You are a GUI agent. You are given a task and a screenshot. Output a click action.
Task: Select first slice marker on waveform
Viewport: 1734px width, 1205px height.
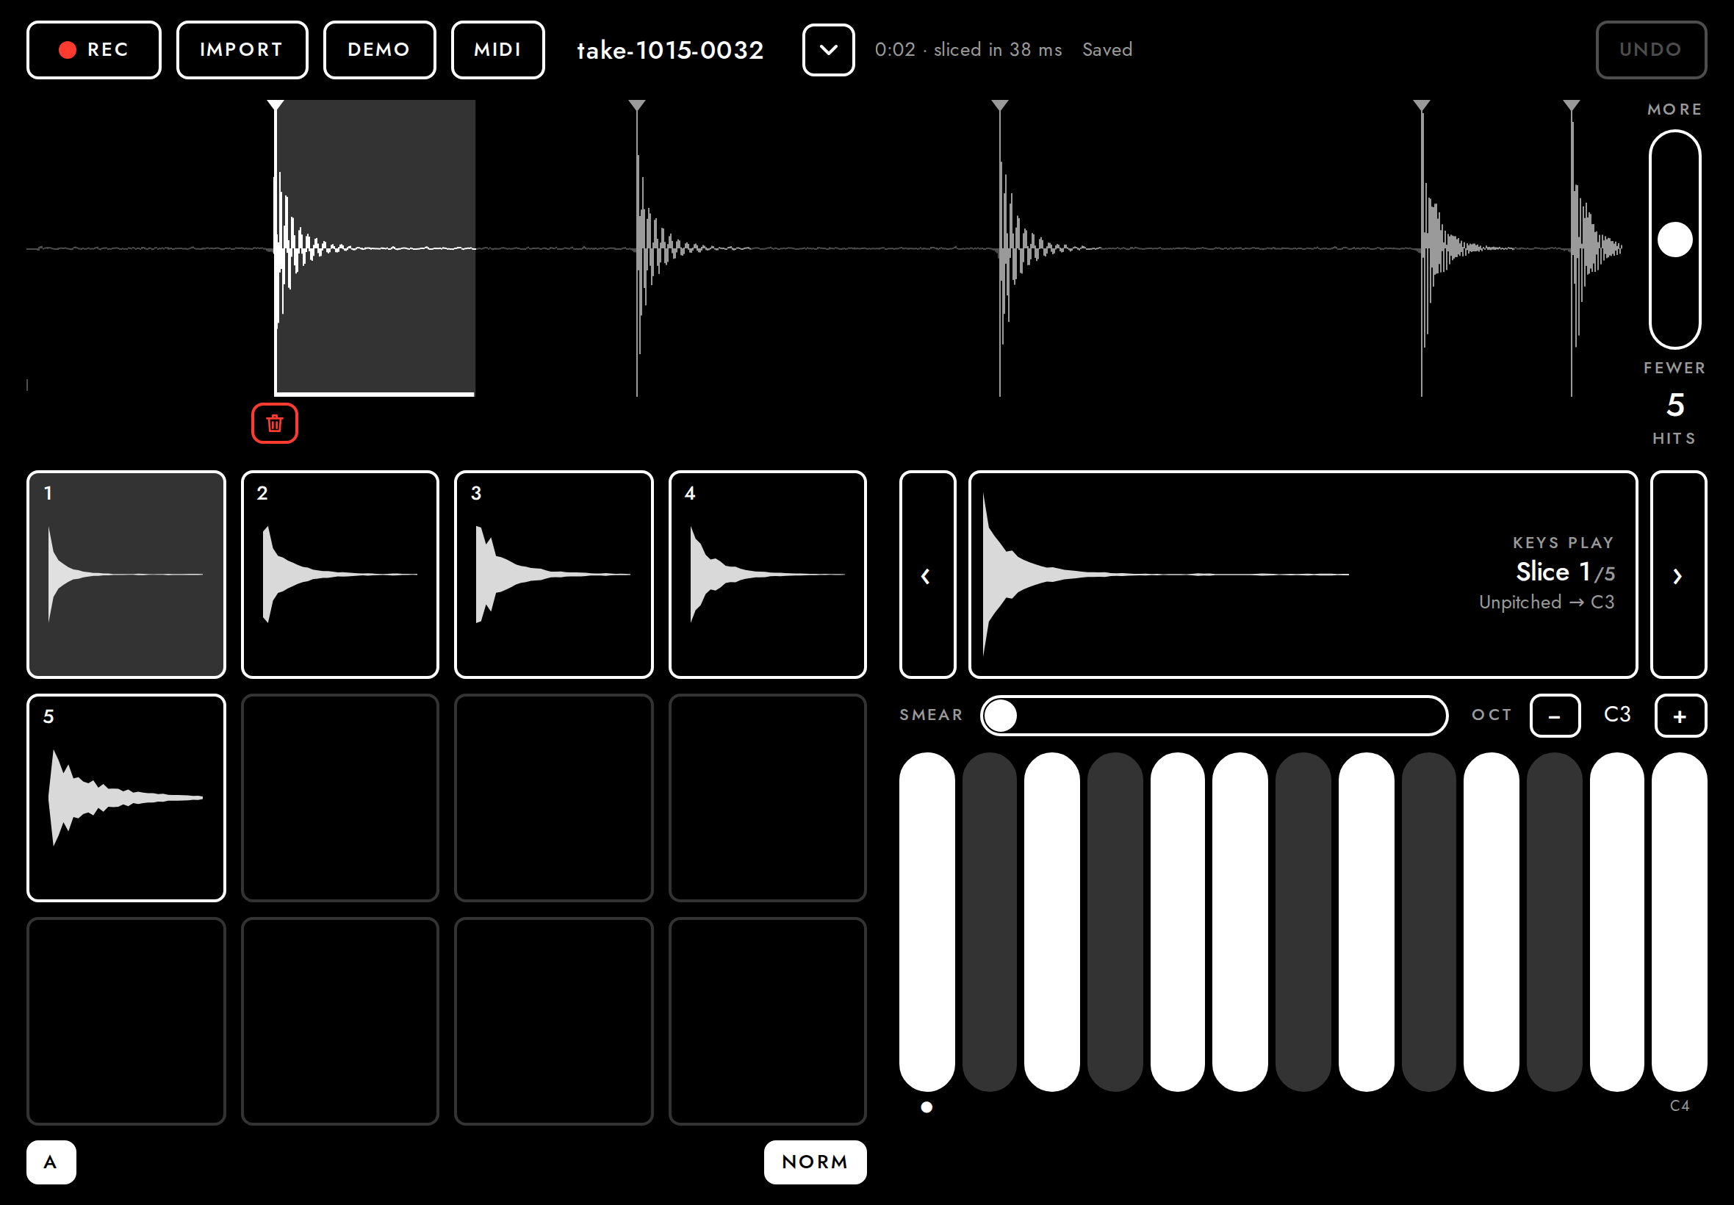pyautogui.click(x=276, y=106)
